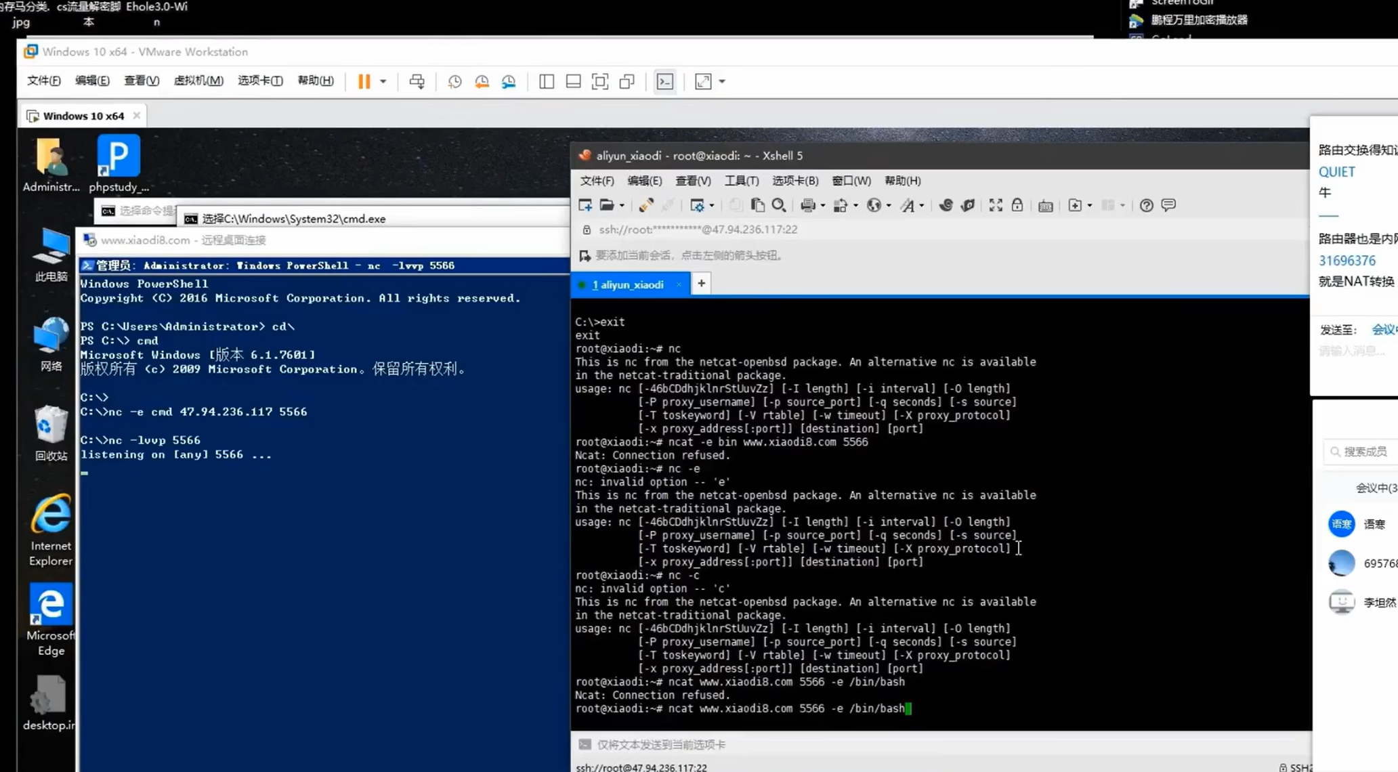Open the 回收站 recycle bin icon
This screenshot has height=772, width=1398.
51,433
